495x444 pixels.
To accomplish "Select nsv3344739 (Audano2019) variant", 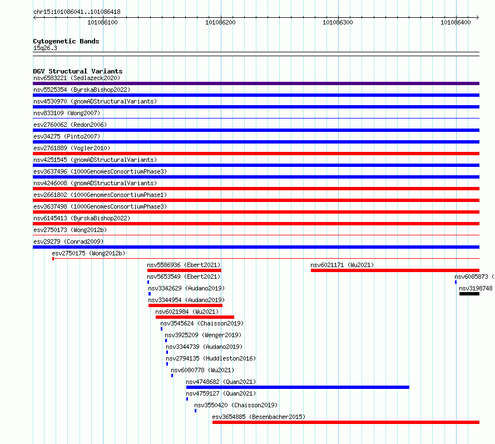I will [x=204, y=347].
